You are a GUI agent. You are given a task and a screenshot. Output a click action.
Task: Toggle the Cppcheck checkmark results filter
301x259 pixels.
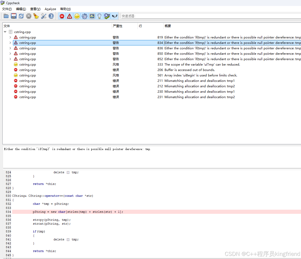coord(107,16)
